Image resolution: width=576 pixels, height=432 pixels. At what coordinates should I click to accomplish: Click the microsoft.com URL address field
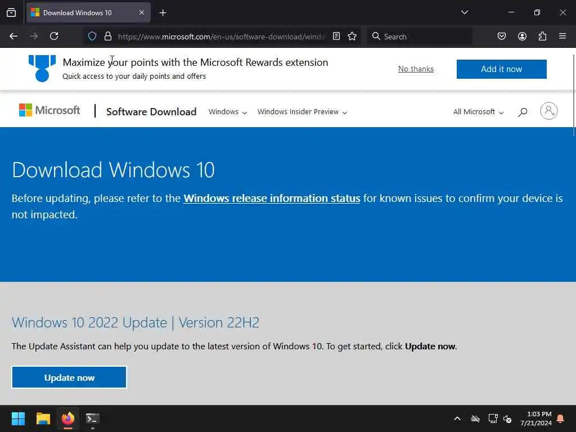[x=221, y=37]
